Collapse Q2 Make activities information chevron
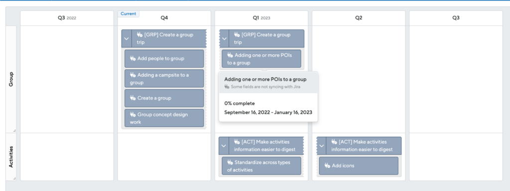This screenshot has height=191, width=510. point(321,146)
